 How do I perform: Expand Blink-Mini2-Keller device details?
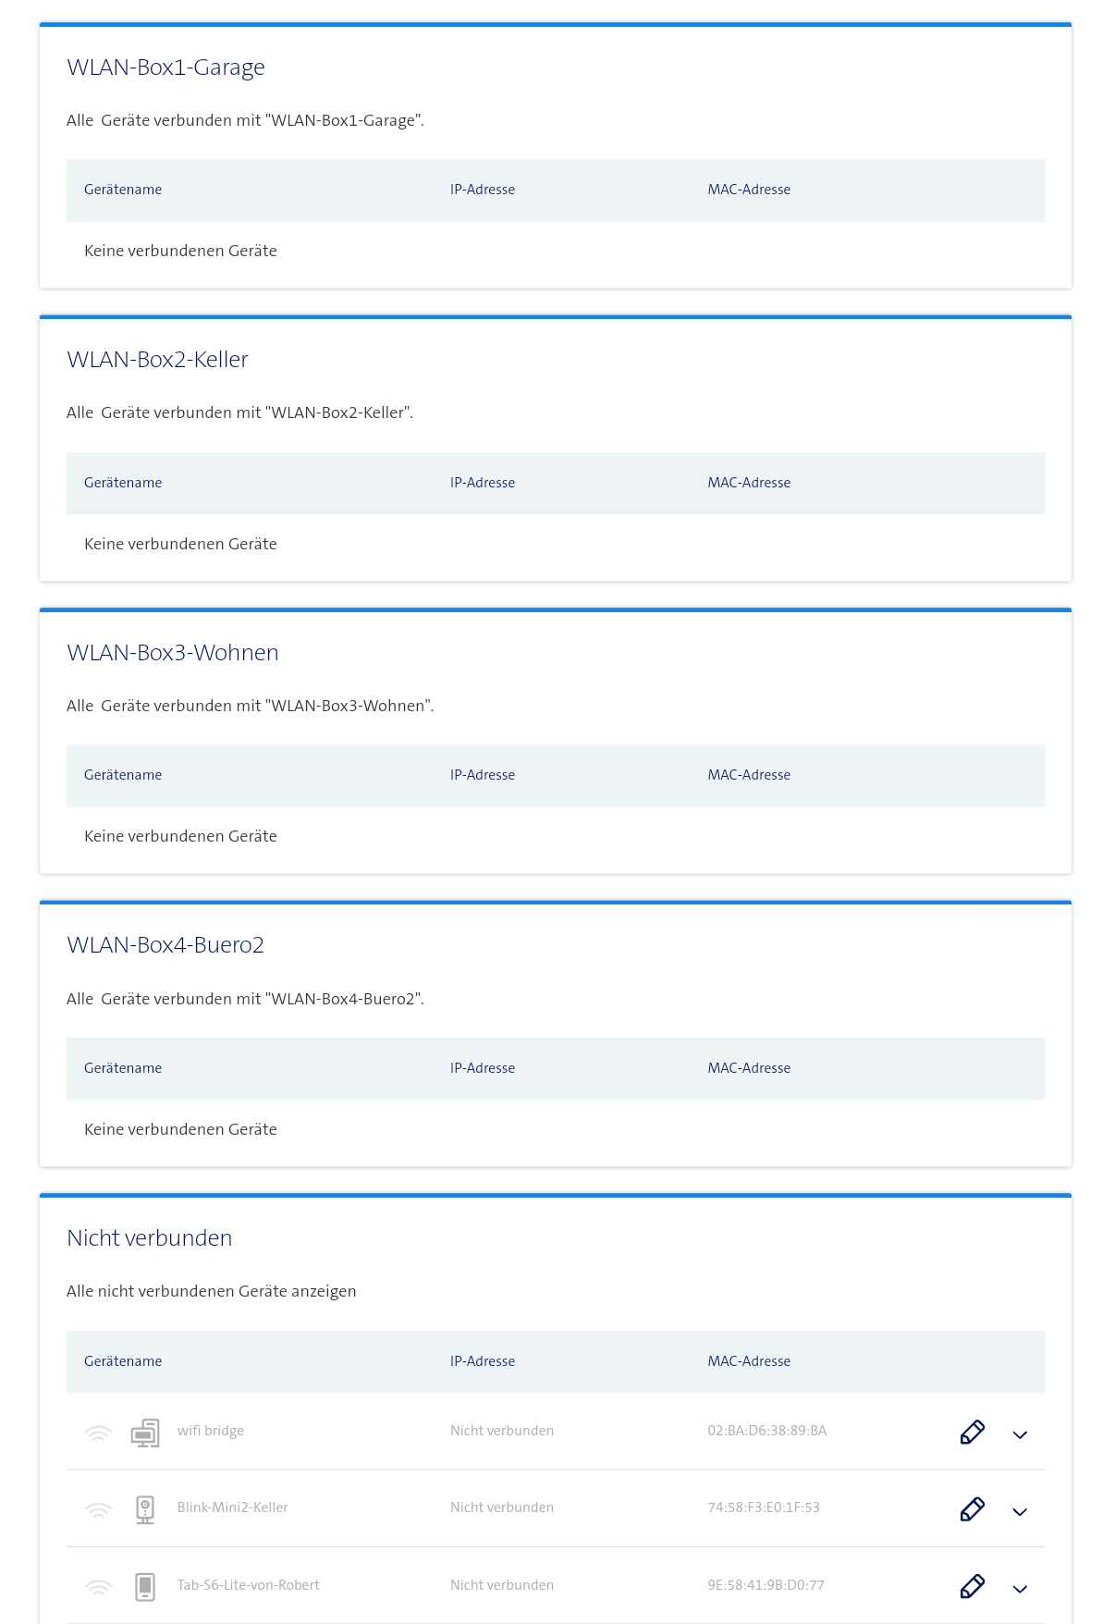pos(1020,1511)
